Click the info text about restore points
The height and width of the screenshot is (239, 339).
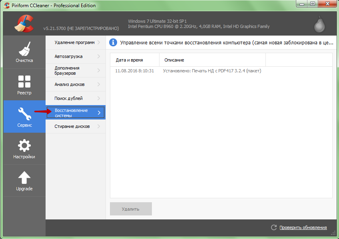click(x=227, y=43)
